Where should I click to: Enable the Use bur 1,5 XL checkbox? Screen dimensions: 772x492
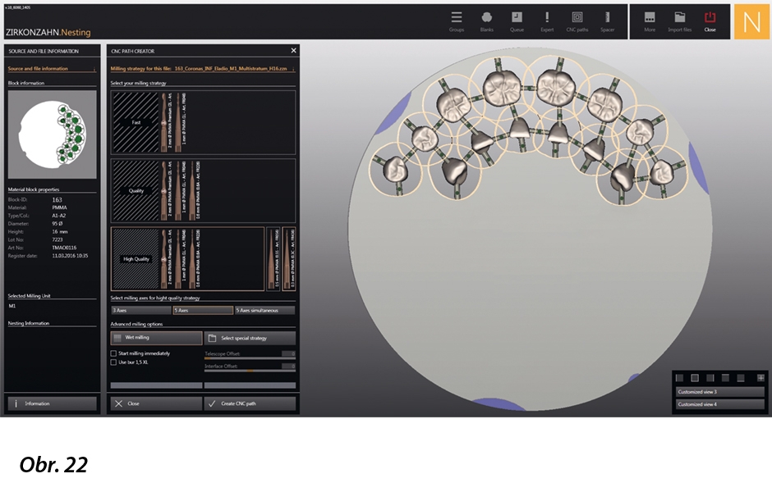pyautogui.click(x=113, y=362)
